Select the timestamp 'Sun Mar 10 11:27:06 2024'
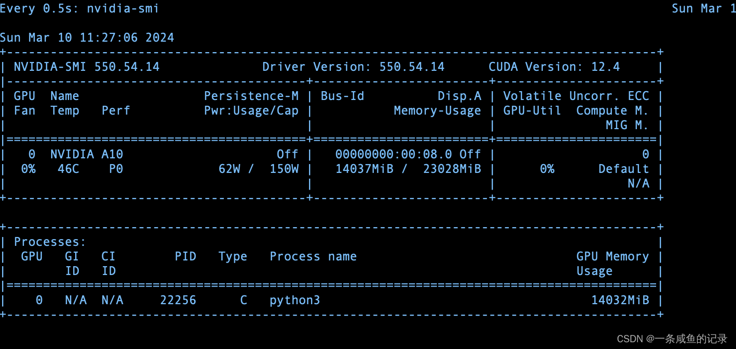Screen dimensions: 736x349 (x=87, y=38)
